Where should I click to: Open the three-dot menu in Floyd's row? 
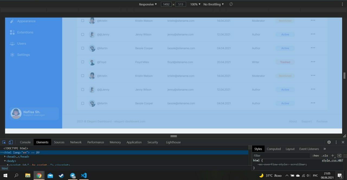click(313, 62)
